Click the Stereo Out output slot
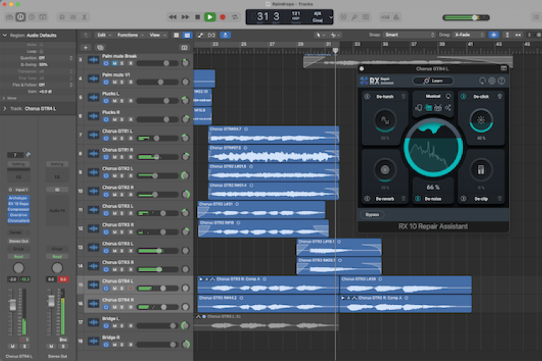Screen dimensions: 542x361 [19, 241]
